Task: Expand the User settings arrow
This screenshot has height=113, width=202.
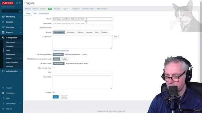Action: coord(21,104)
